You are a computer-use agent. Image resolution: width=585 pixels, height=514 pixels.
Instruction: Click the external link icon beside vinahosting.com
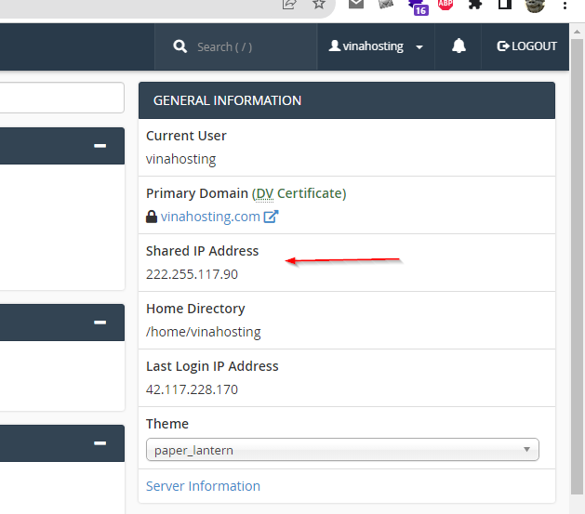[272, 217]
